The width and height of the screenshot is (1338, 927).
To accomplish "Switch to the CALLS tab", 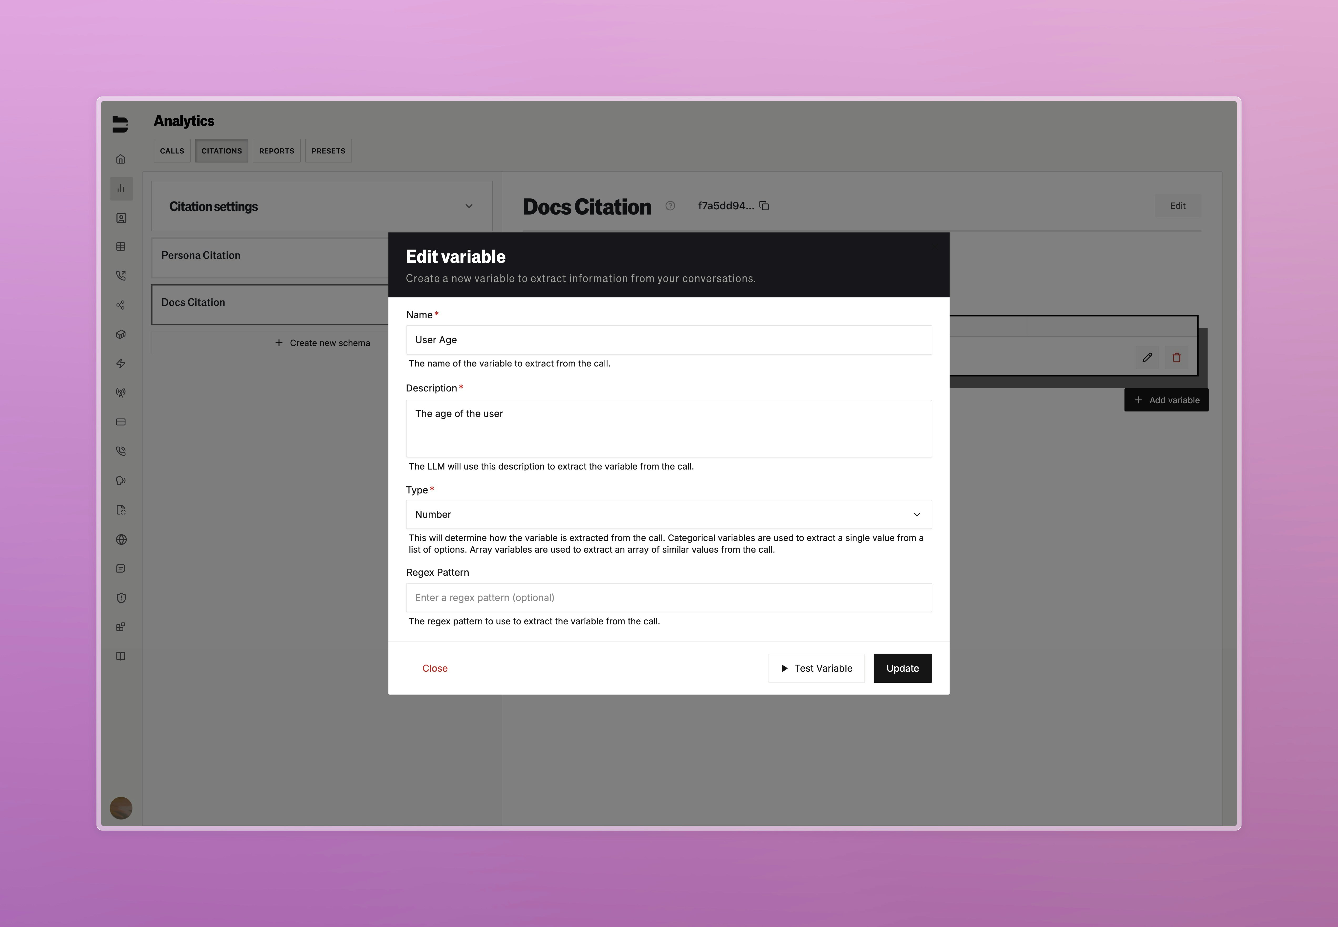I will tap(172, 150).
